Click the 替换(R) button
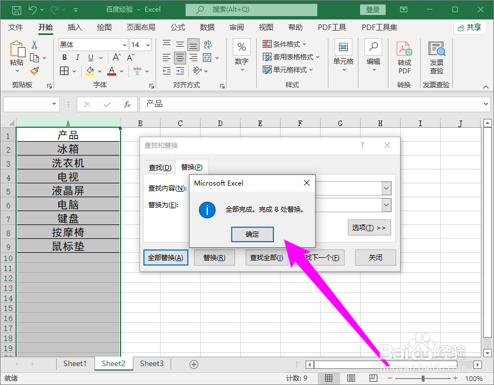494x385 pixels. click(214, 258)
